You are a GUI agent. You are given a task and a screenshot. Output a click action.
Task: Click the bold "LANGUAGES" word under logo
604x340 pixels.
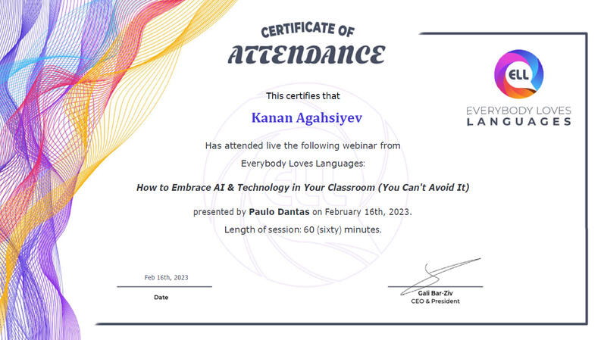point(518,121)
